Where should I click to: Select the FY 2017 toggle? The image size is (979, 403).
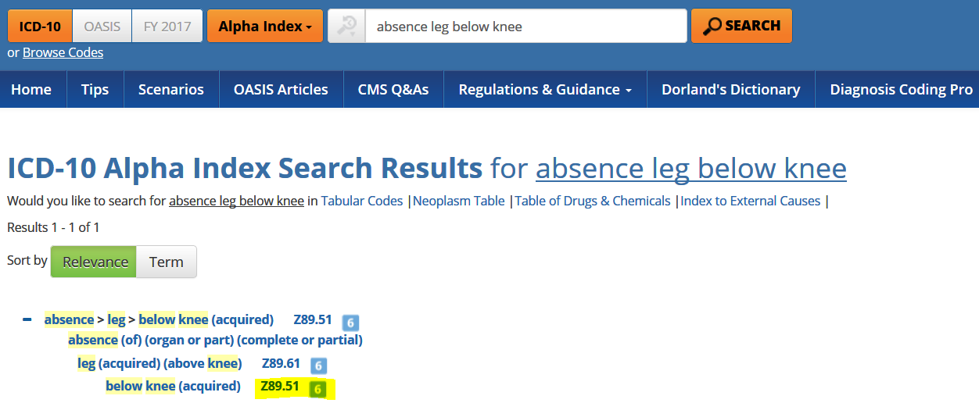167,26
